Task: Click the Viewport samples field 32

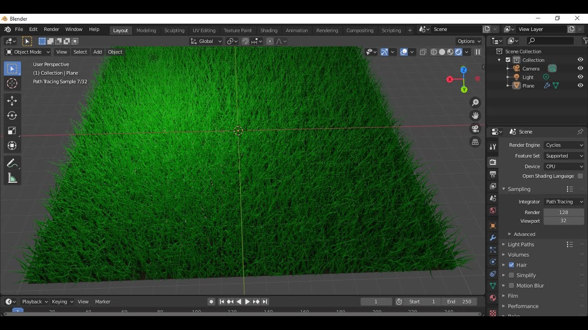Action: point(564,221)
